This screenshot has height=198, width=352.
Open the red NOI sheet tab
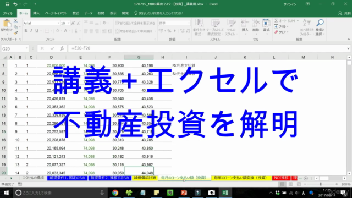[281, 178]
